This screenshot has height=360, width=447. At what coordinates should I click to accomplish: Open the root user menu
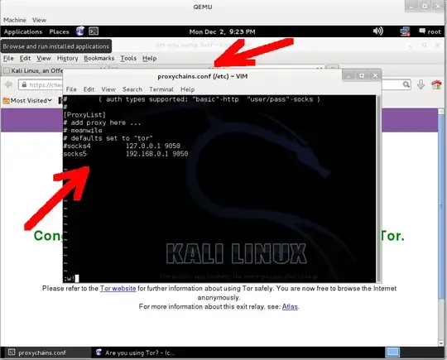click(430, 31)
